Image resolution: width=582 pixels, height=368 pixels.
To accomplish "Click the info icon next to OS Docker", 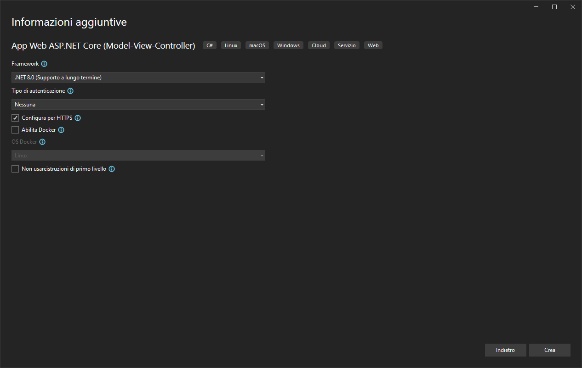I will coord(42,142).
